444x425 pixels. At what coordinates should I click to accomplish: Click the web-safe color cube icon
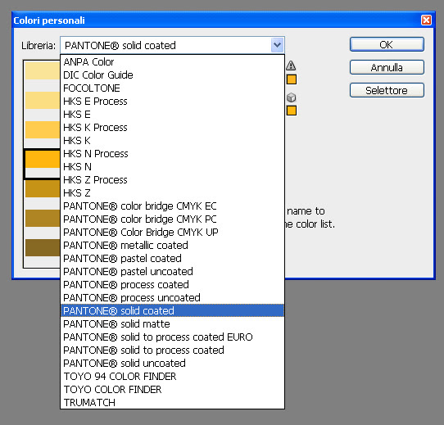coord(291,97)
